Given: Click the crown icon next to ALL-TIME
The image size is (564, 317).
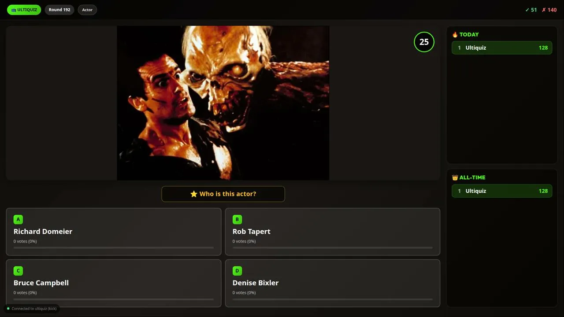Looking at the screenshot, I should pos(455,177).
